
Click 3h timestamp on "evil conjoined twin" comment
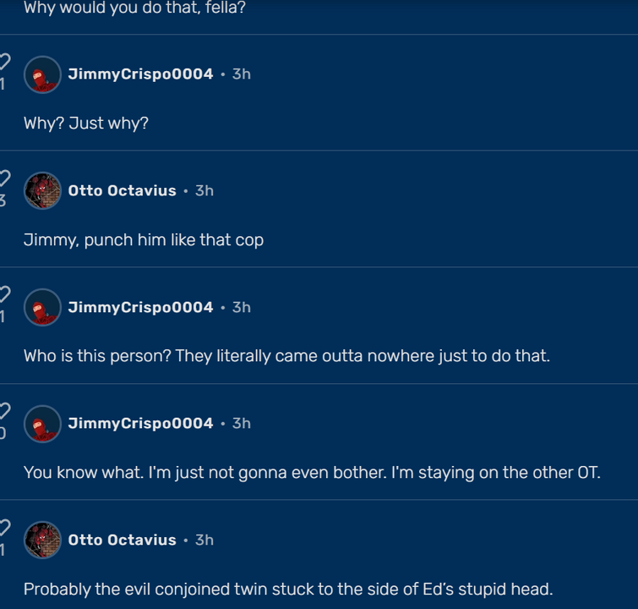click(204, 540)
